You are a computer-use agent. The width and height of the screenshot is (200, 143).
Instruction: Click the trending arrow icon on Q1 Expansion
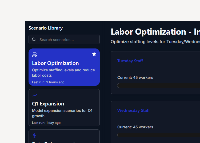tap(35, 95)
